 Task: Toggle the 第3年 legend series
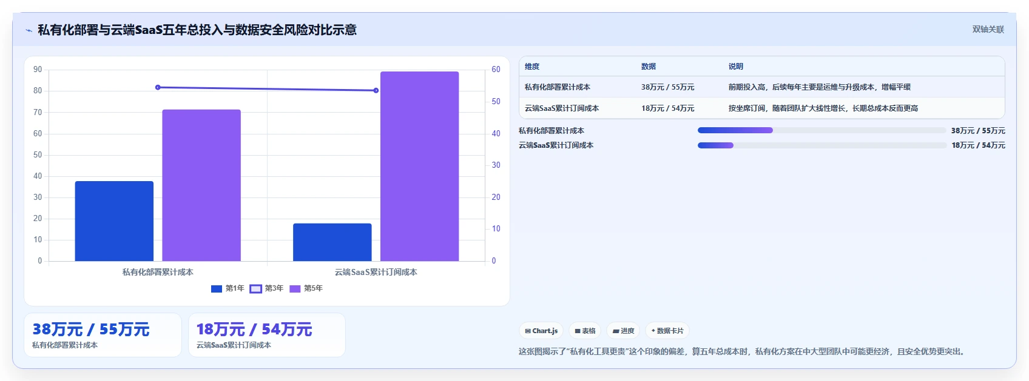(267, 288)
